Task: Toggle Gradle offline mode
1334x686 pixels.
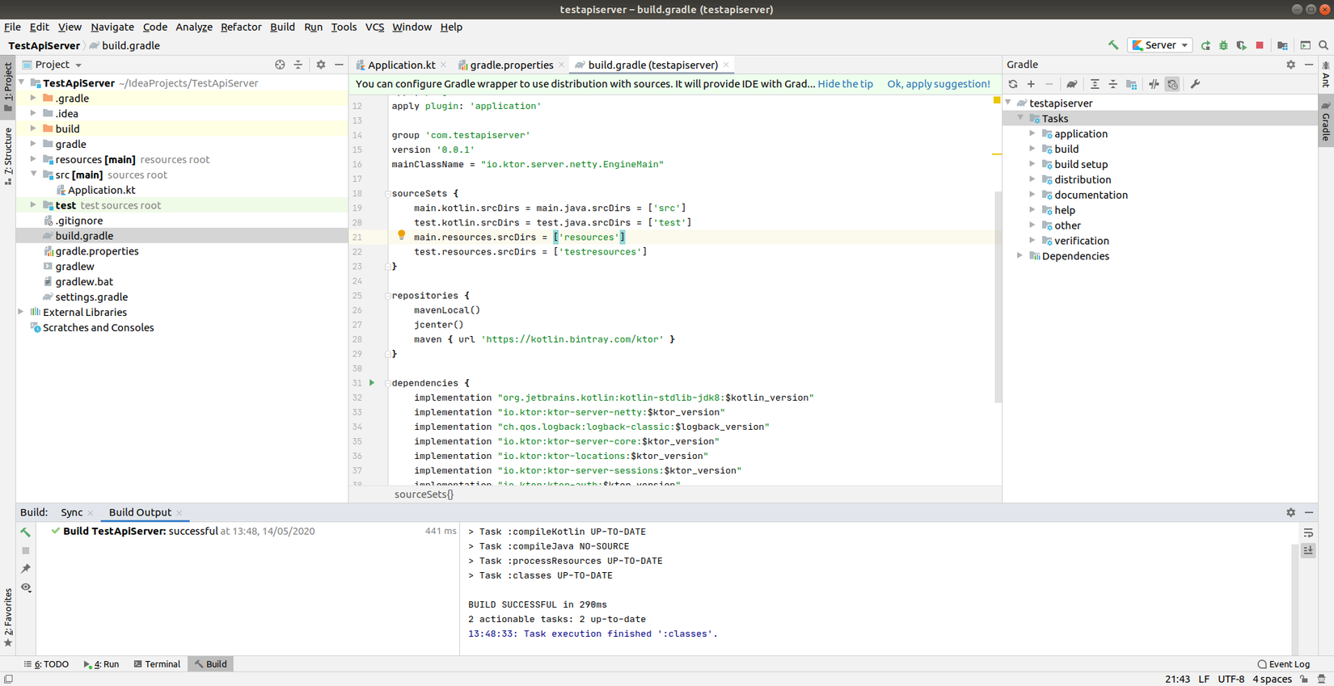Action: [x=1154, y=84]
